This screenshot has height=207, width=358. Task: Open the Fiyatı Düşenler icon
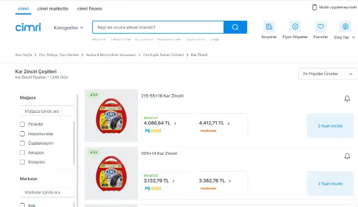click(295, 26)
